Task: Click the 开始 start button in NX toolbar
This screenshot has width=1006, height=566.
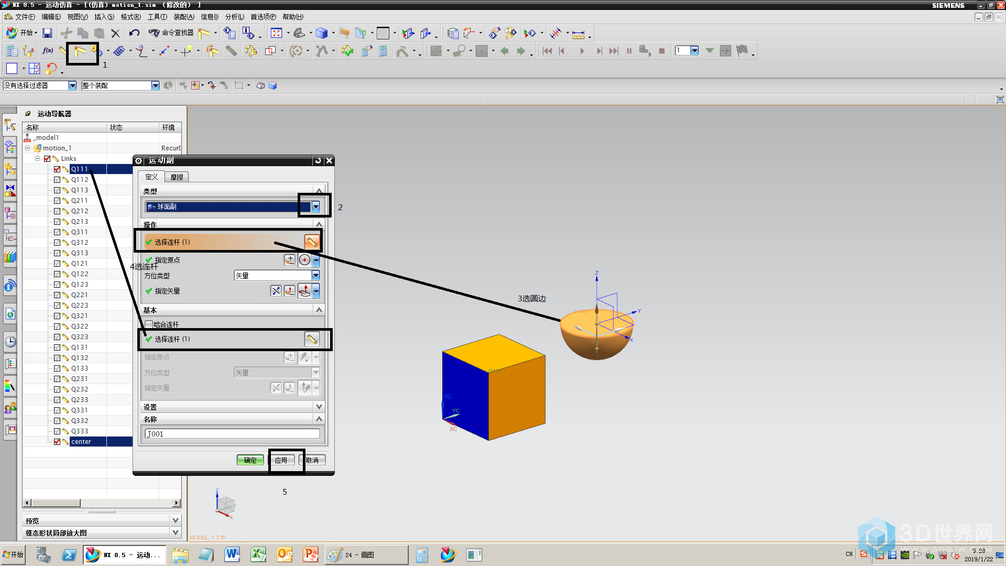Action: pyautogui.click(x=21, y=33)
